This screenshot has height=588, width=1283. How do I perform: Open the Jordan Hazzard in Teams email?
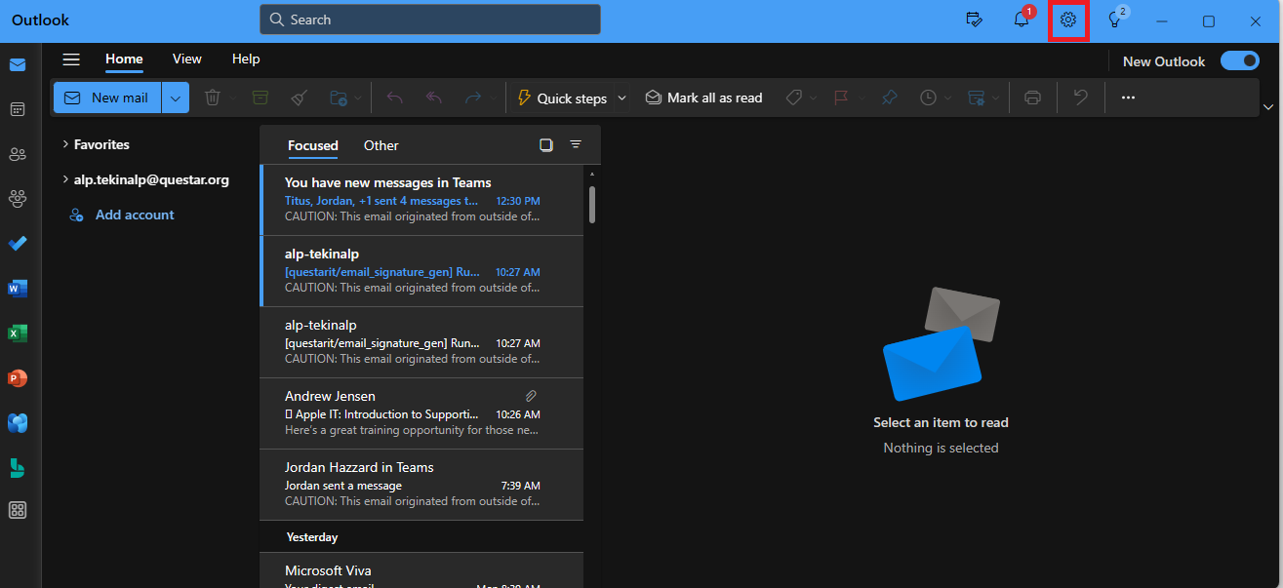tap(421, 485)
